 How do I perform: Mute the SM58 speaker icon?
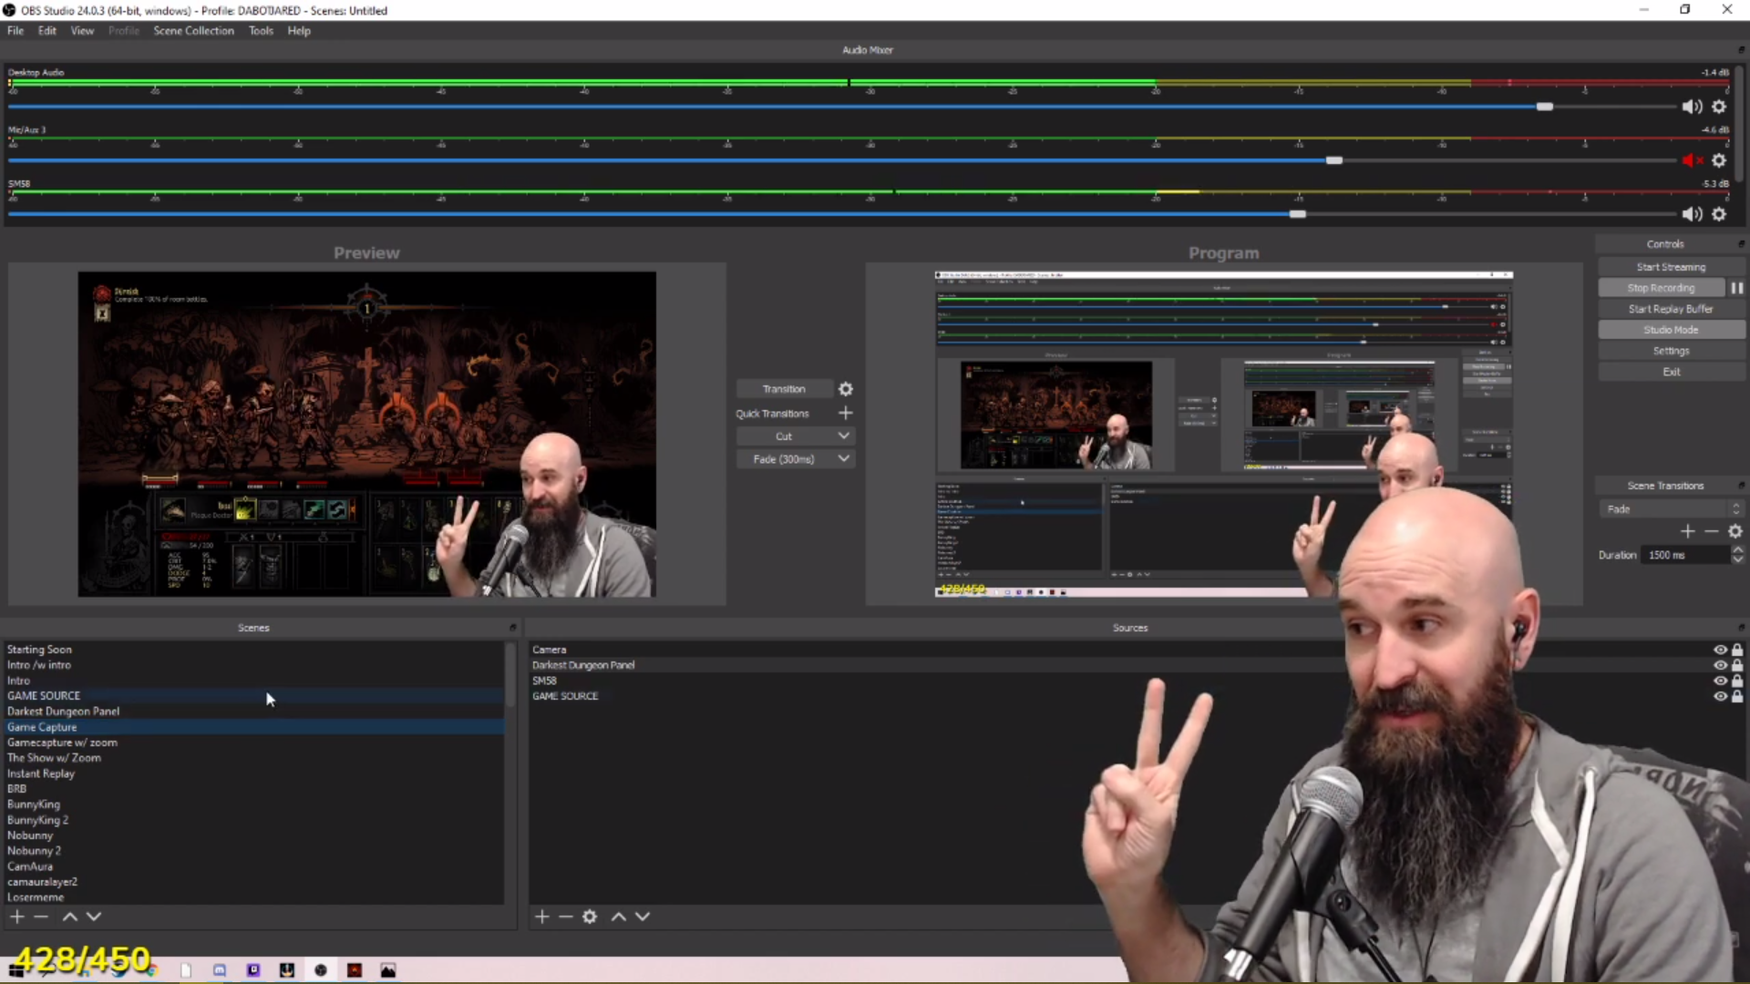click(x=1692, y=214)
